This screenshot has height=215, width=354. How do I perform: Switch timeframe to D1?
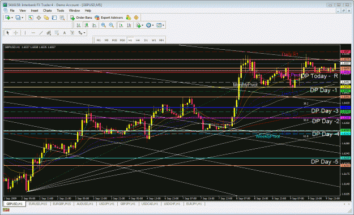[x=146, y=40]
